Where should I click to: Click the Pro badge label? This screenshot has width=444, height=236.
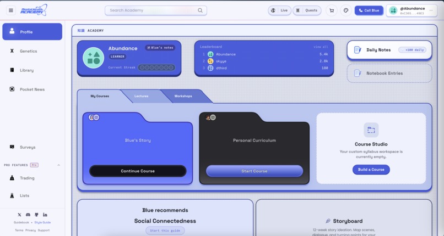pyautogui.click(x=34, y=165)
